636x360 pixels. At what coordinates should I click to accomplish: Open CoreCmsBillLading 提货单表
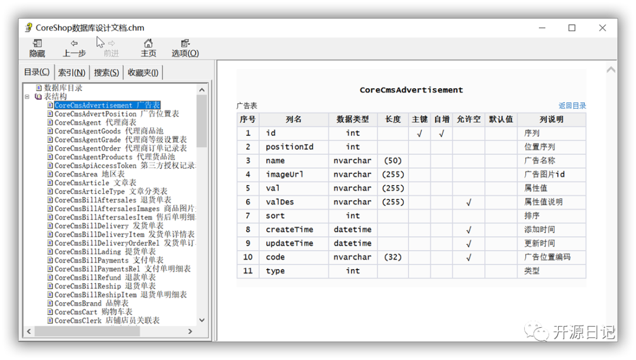pos(105,251)
